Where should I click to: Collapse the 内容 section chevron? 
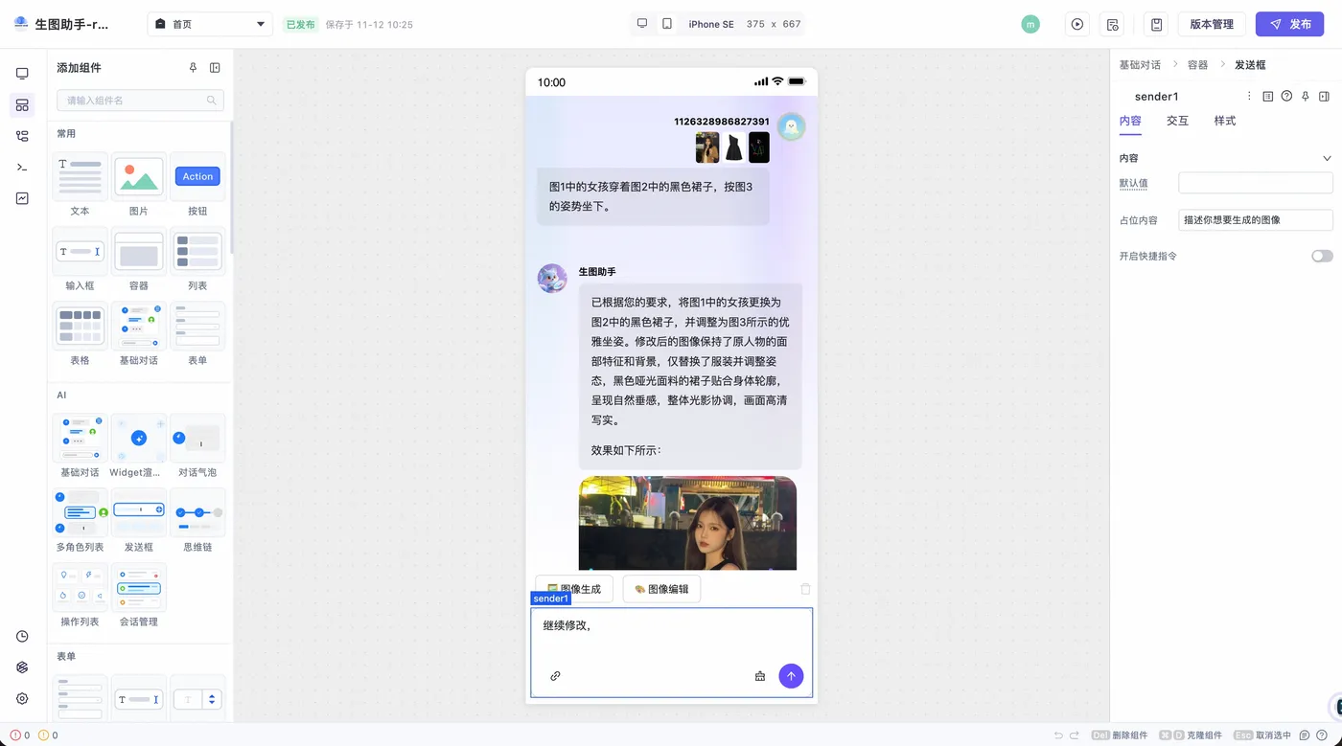click(1327, 158)
